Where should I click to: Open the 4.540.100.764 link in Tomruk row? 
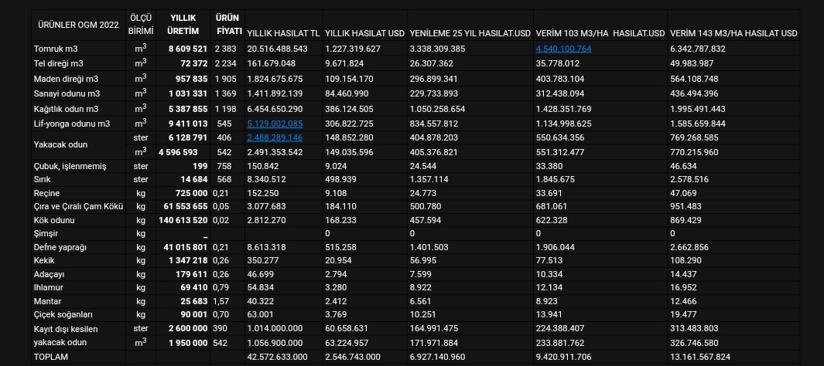pyautogui.click(x=563, y=49)
